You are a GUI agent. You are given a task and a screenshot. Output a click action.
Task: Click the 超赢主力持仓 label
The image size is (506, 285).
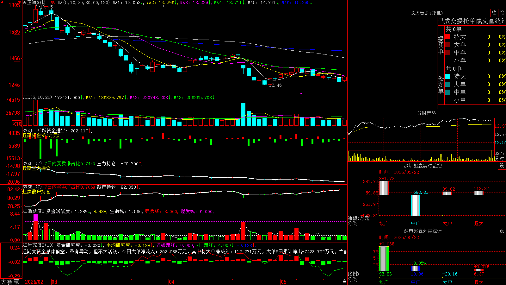36,168
